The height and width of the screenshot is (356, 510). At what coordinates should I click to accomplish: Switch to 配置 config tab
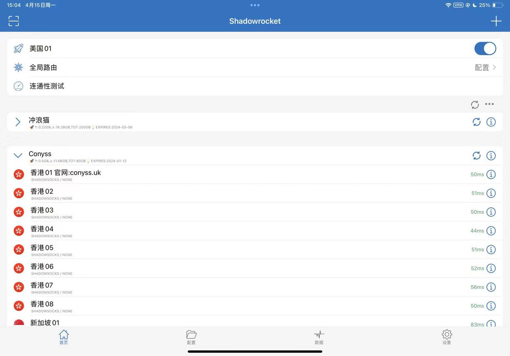191,337
